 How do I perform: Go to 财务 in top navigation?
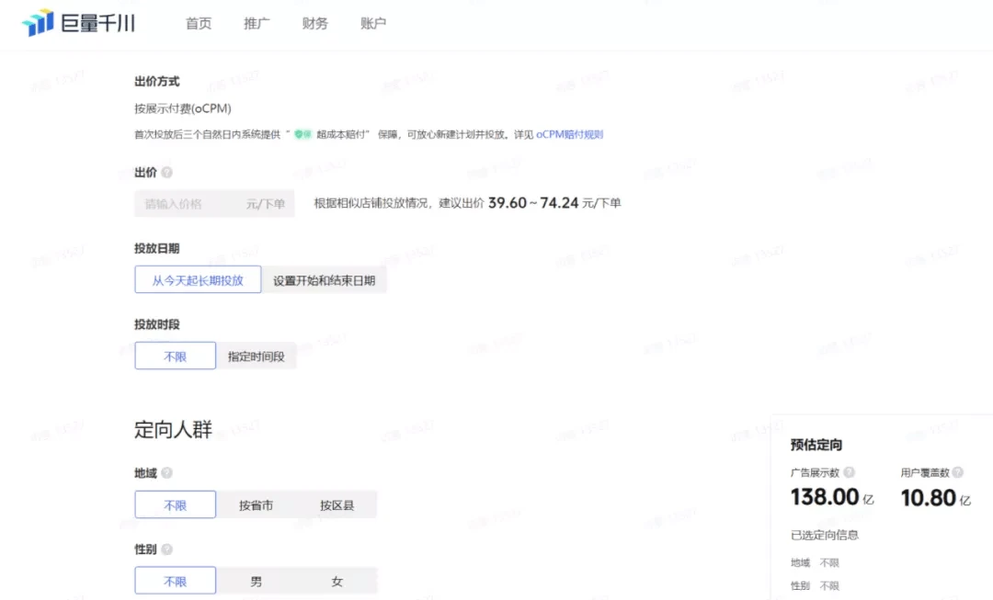pos(314,24)
